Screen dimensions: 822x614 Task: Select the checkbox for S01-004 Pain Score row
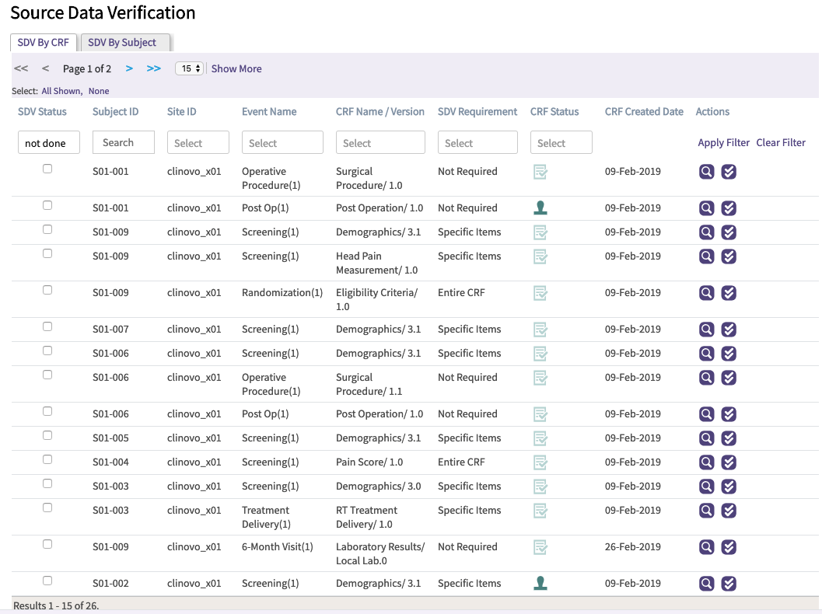(x=47, y=459)
